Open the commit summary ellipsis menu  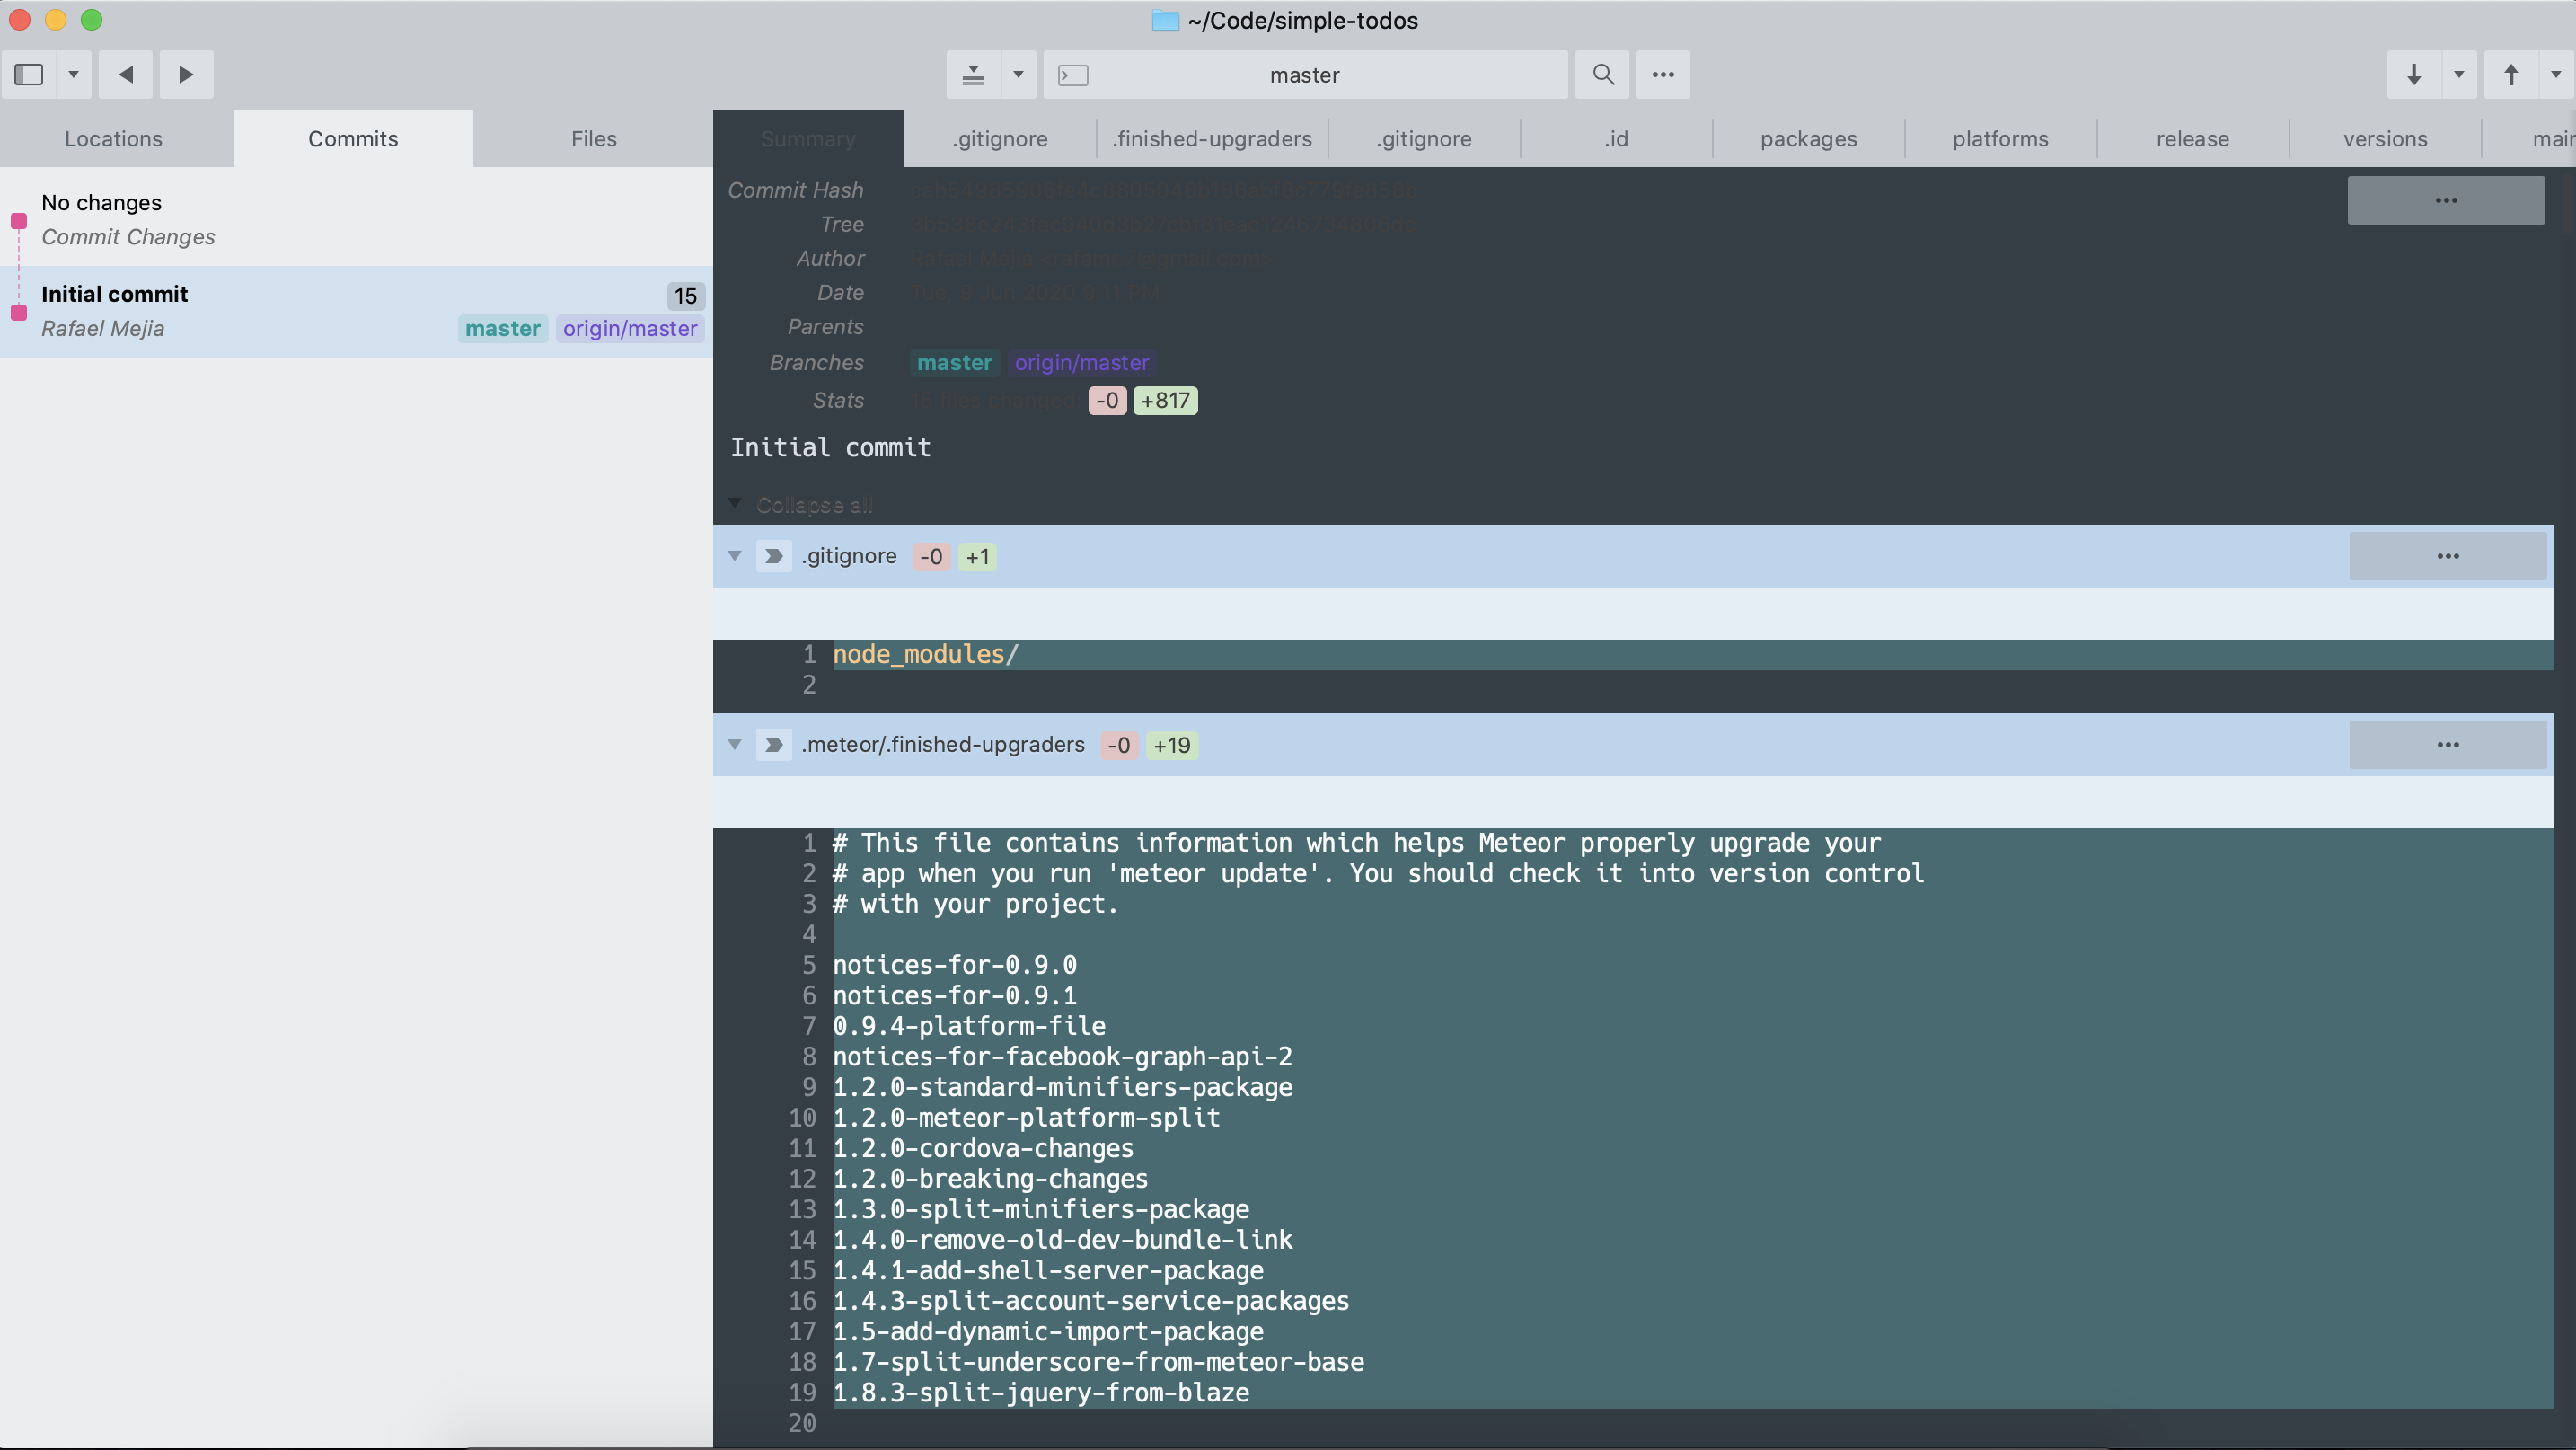[2446, 201]
